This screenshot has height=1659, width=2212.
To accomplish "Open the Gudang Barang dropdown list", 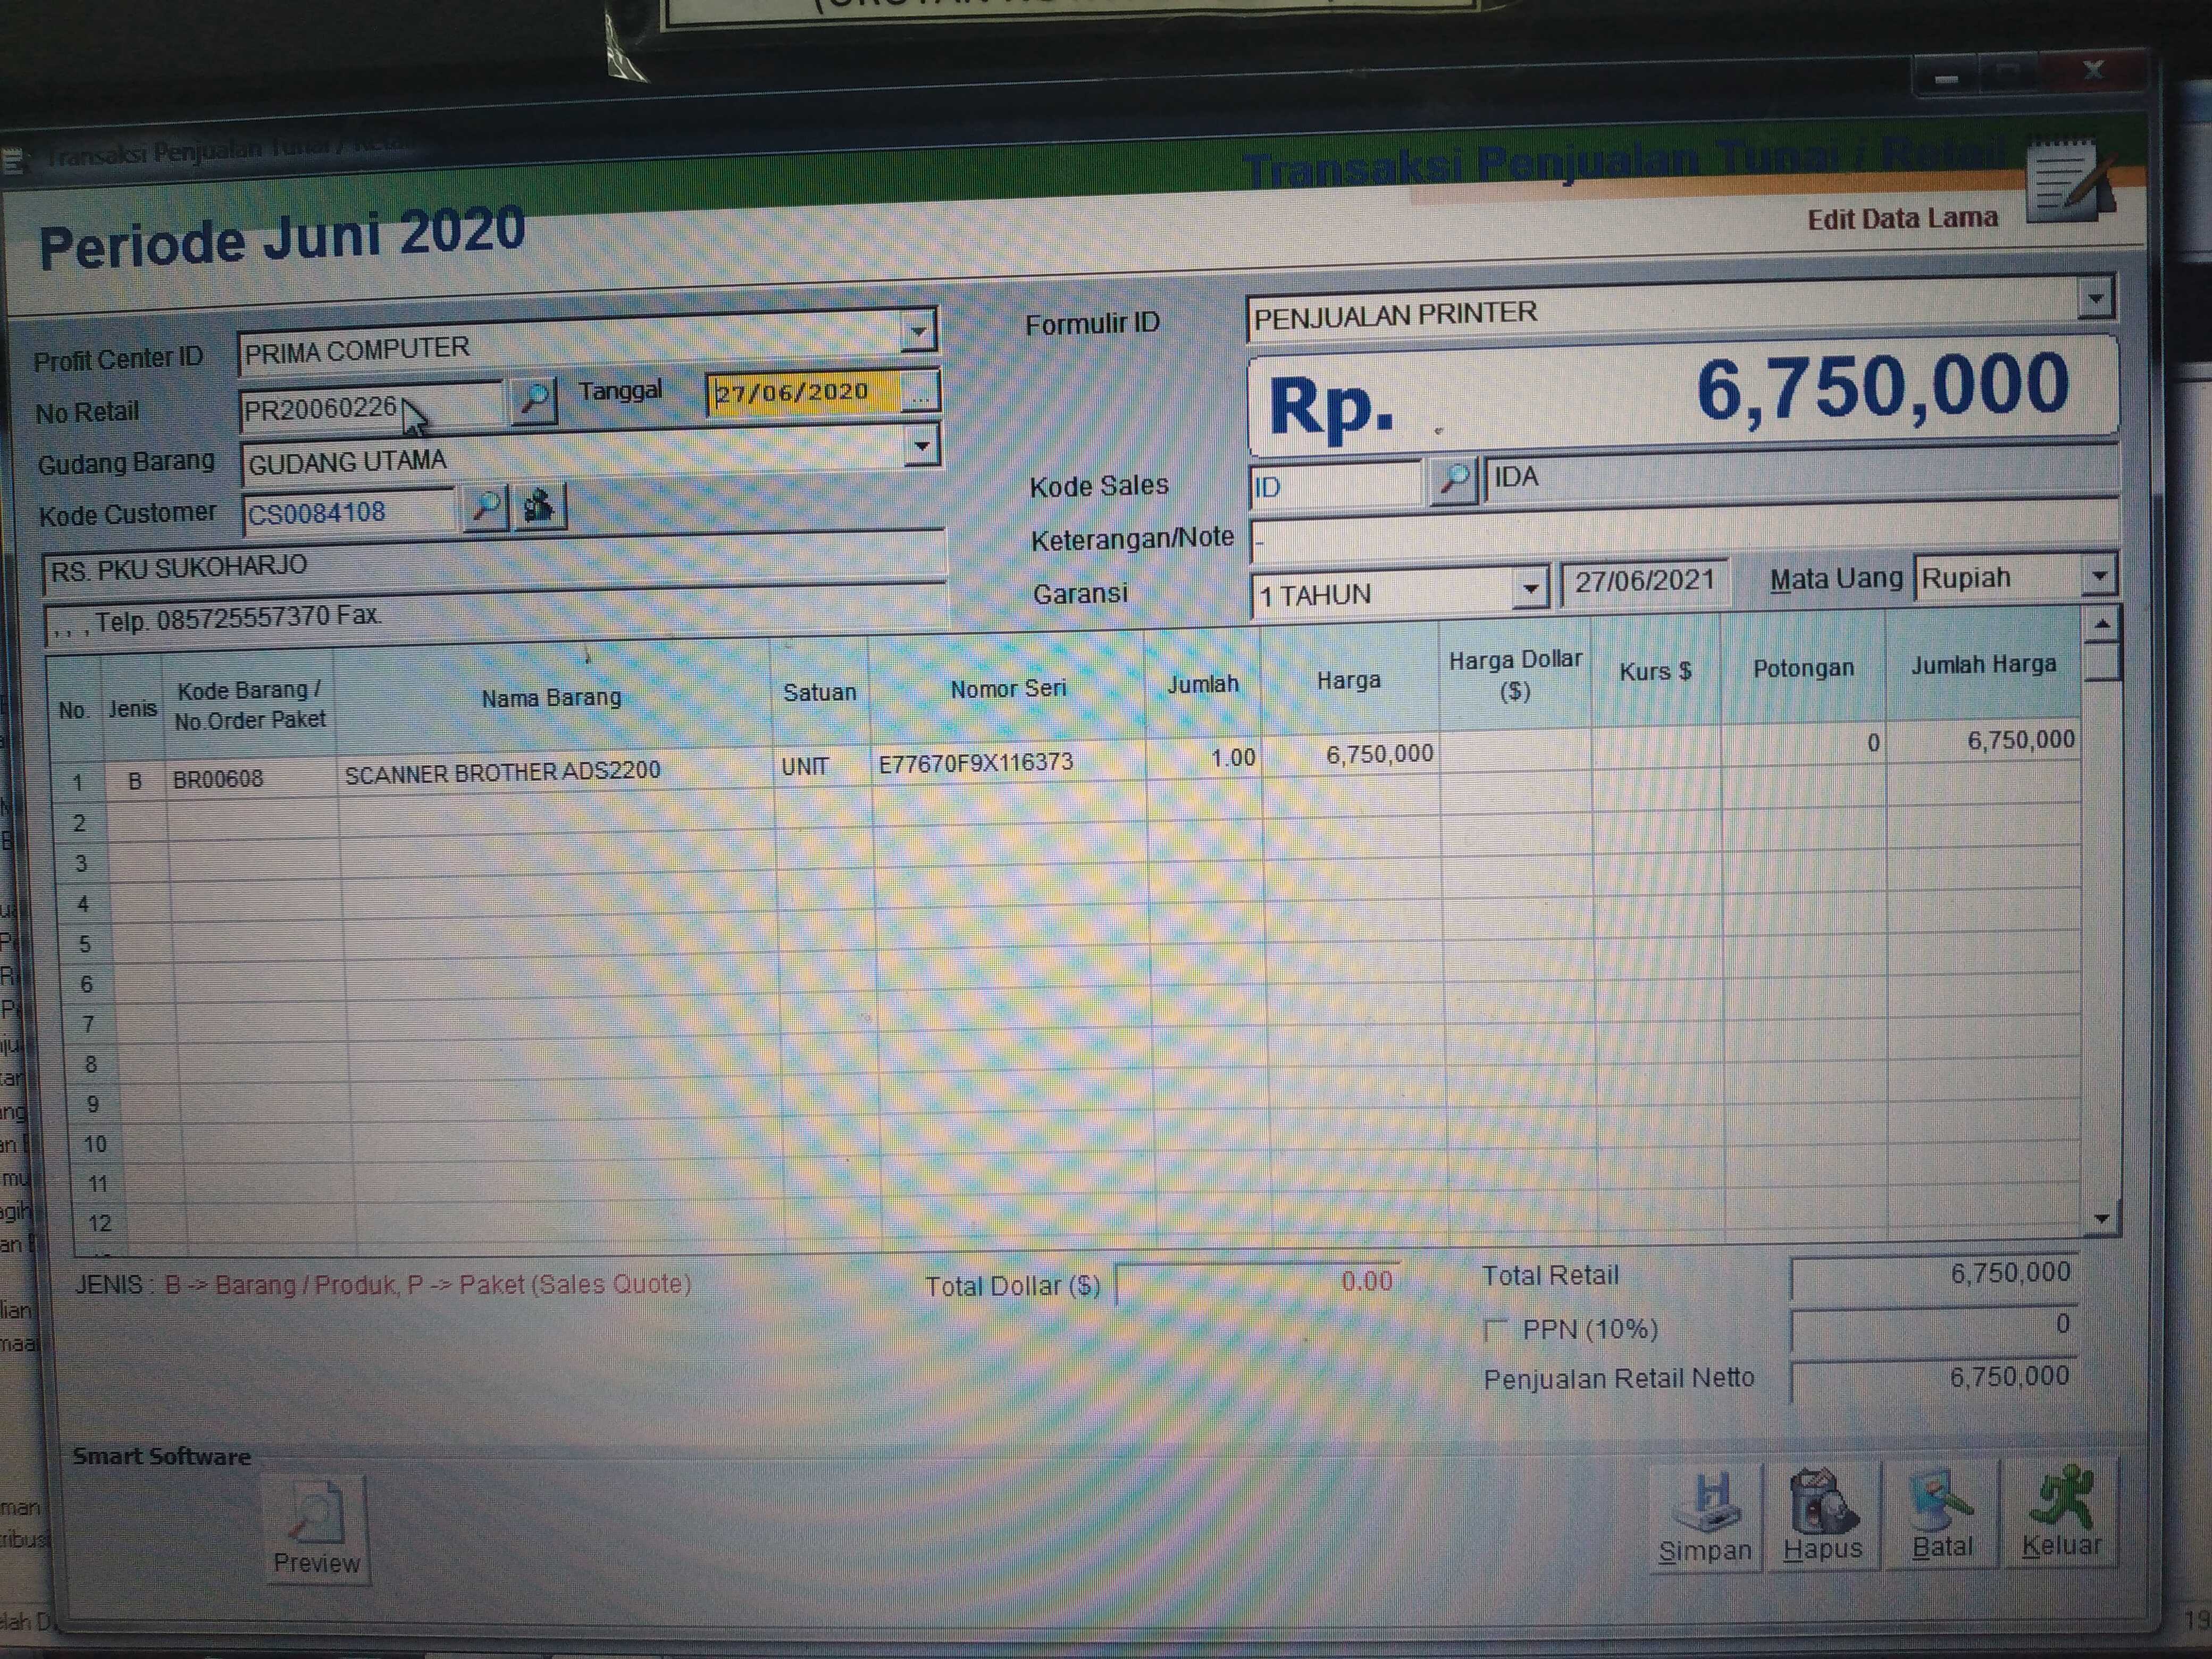I will [921, 445].
